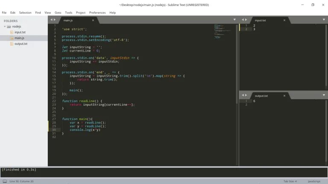Screen dimensions: 328x184
Task: Go to previous tab in main.js pane
Action: pos(51,20)
